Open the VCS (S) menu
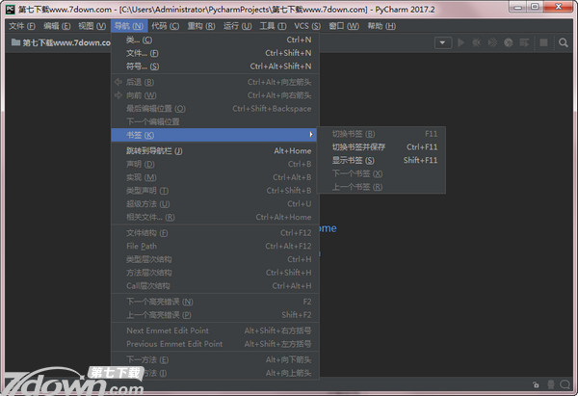578x396 pixels. [x=307, y=26]
